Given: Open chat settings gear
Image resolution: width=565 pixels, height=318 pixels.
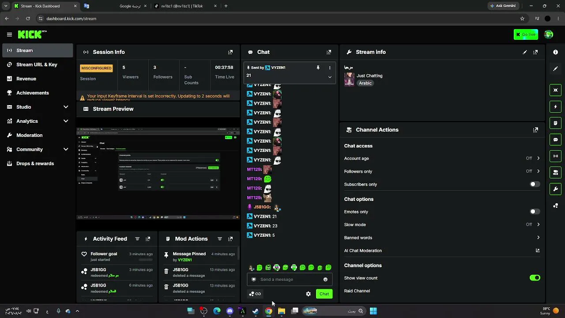Looking at the screenshot, I should pos(309,294).
